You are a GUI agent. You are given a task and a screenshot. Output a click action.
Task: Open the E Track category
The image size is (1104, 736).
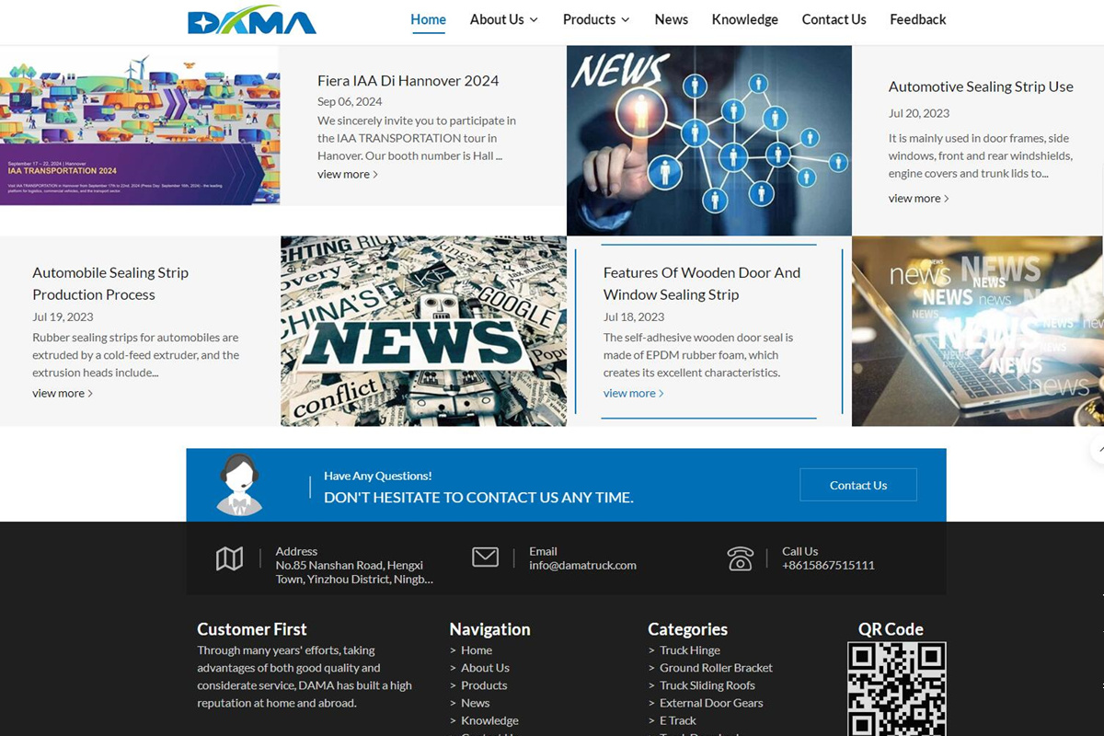678,720
